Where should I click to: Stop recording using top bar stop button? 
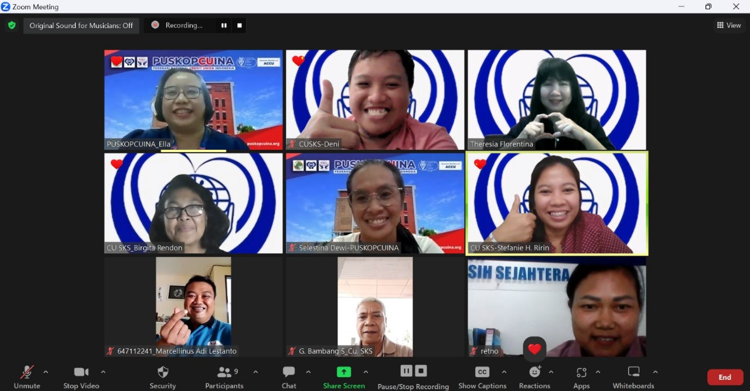click(x=239, y=25)
